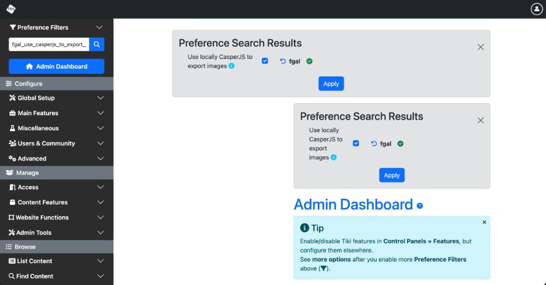Click the Admin Dashboard button in sidebar
The height and width of the screenshot is (285, 546).
(56, 66)
